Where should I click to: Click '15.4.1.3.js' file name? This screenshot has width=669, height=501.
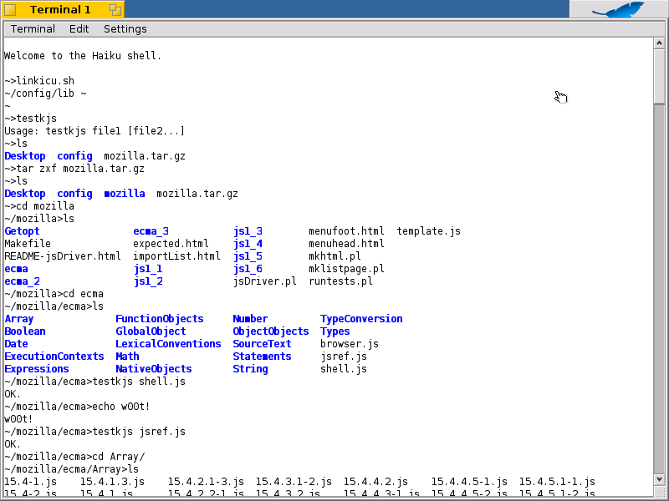coord(112,482)
